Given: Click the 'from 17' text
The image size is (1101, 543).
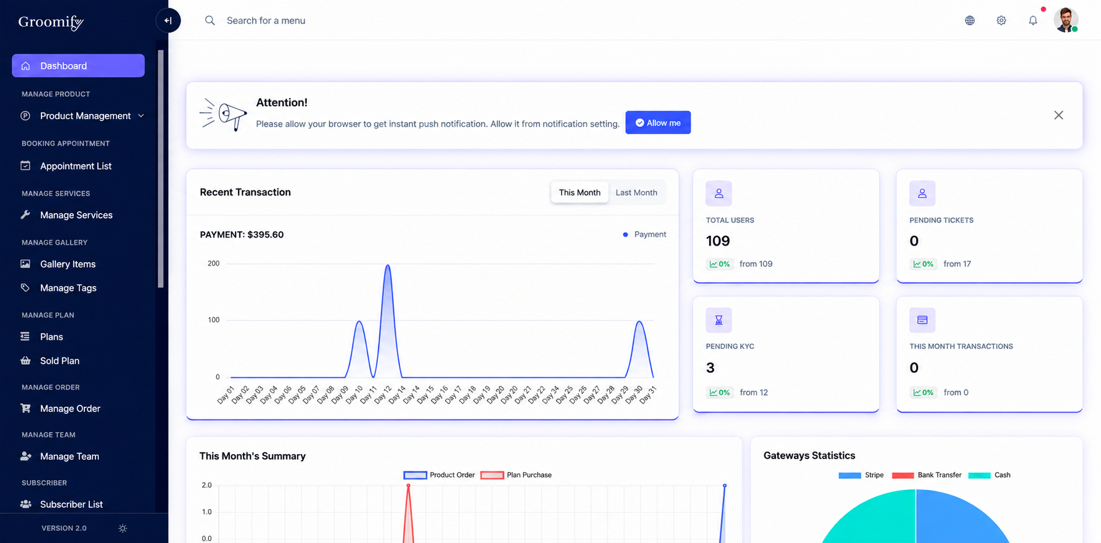Looking at the screenshot, I should 957,264.
